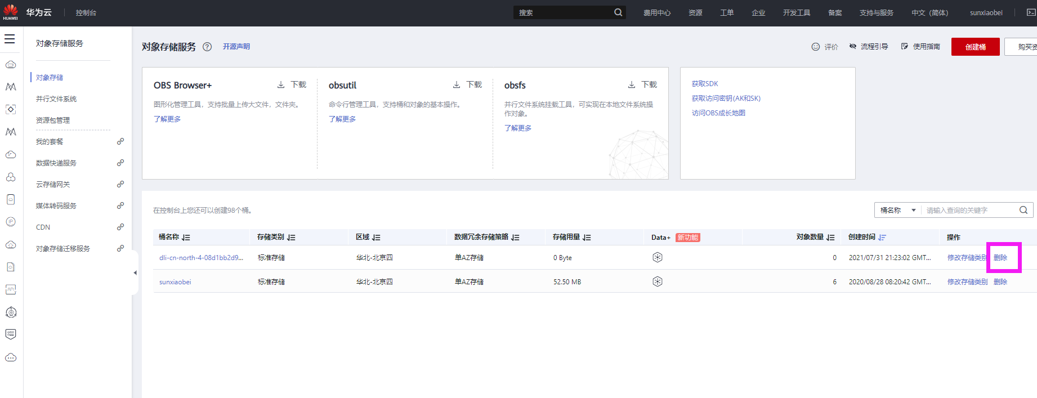Open the Cloud Shell terminal icon
The width and height of the screenshot is (1037, 398).
[x=1031, y=12]
